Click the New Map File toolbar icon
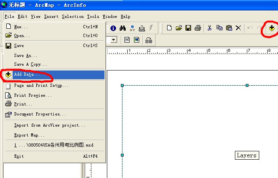The image size is (278, 178). pyautogui.click(x=170, y=28)
